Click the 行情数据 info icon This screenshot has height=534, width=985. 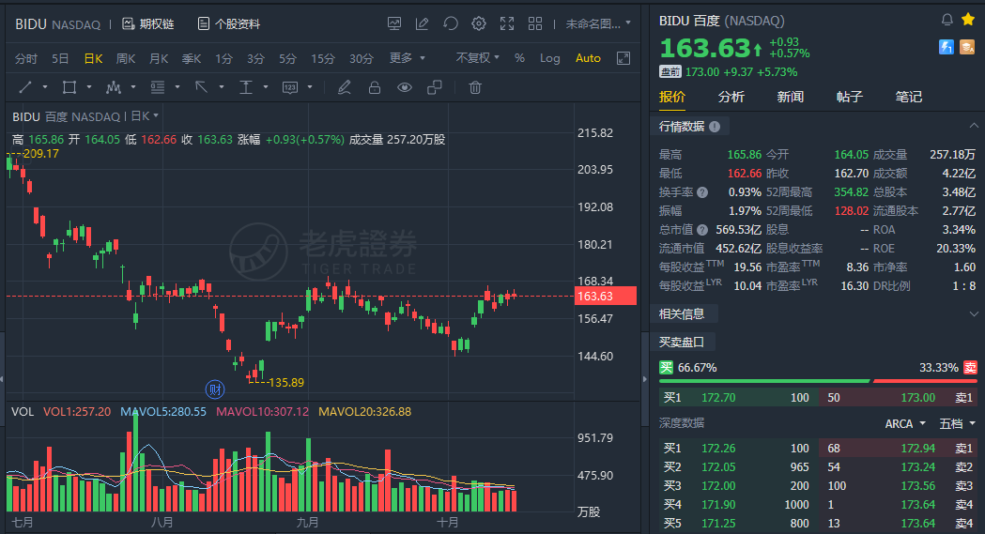[715, 126]
